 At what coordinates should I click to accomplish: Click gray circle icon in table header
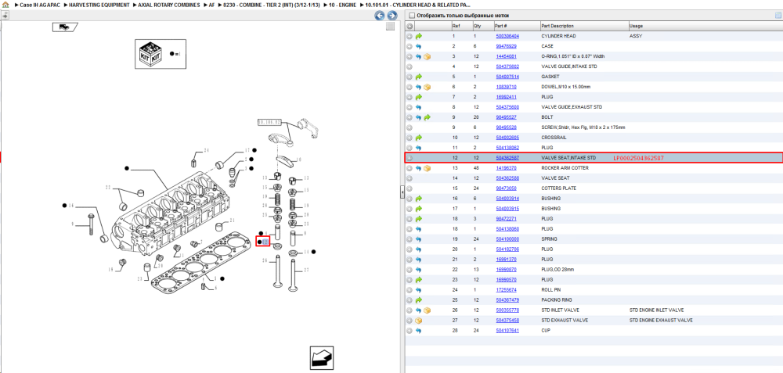coord(410,26)
